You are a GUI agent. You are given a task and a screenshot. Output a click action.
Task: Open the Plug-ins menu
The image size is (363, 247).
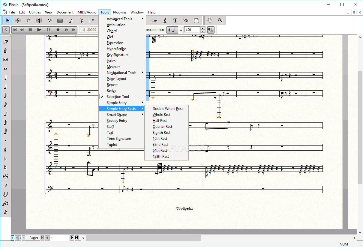coord(120,12)
